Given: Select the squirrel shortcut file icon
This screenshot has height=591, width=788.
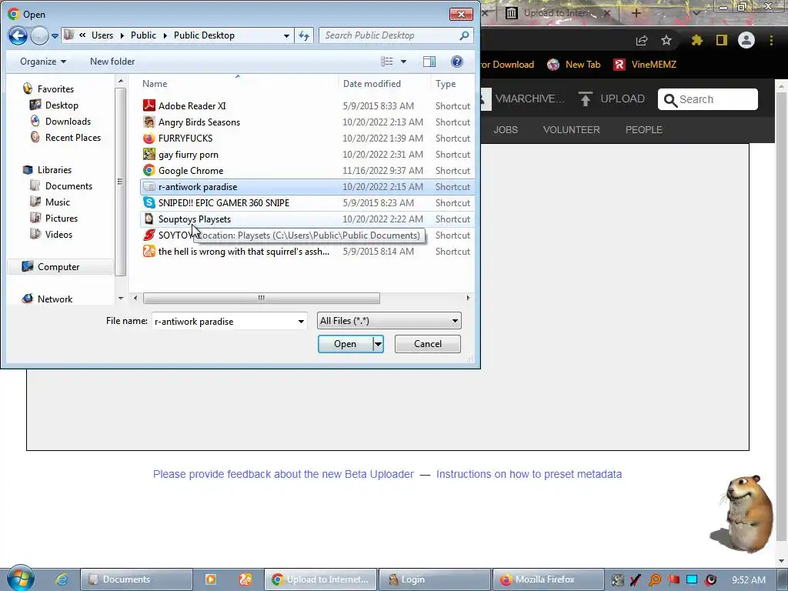Looking at the screenshot, I should point(149,251).
